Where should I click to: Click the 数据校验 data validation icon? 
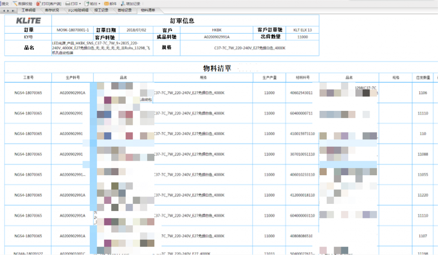click(15, 3)
